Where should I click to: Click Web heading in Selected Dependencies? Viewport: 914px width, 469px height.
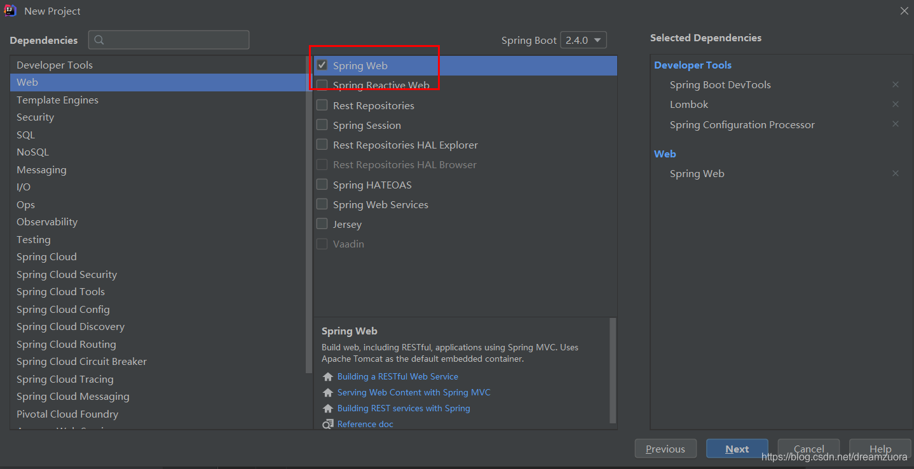(665, 154)
